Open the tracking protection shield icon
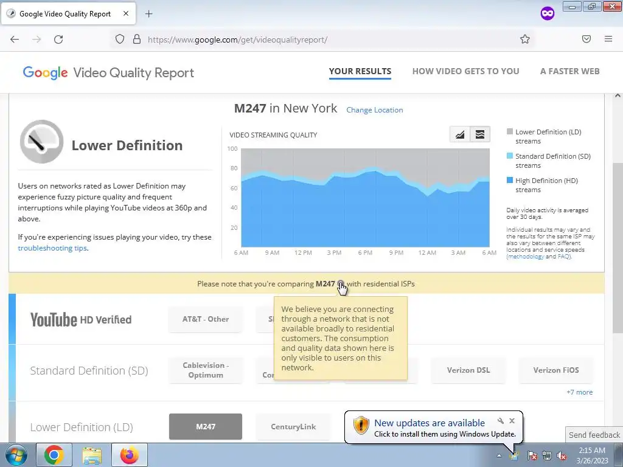The height and width of the screenshot is (467, 623). [120, 40]
